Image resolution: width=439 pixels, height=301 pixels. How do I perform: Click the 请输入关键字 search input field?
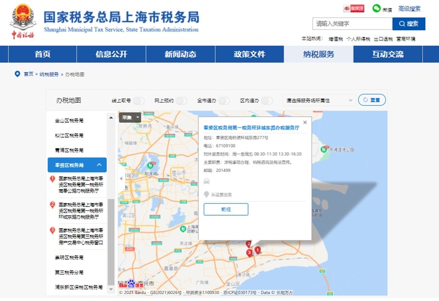point(352,23)
